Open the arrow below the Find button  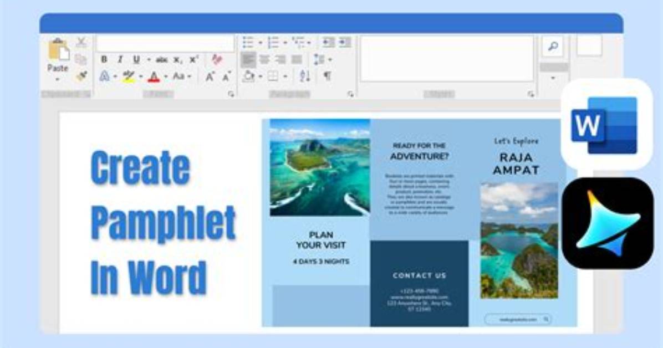(553, 78)
